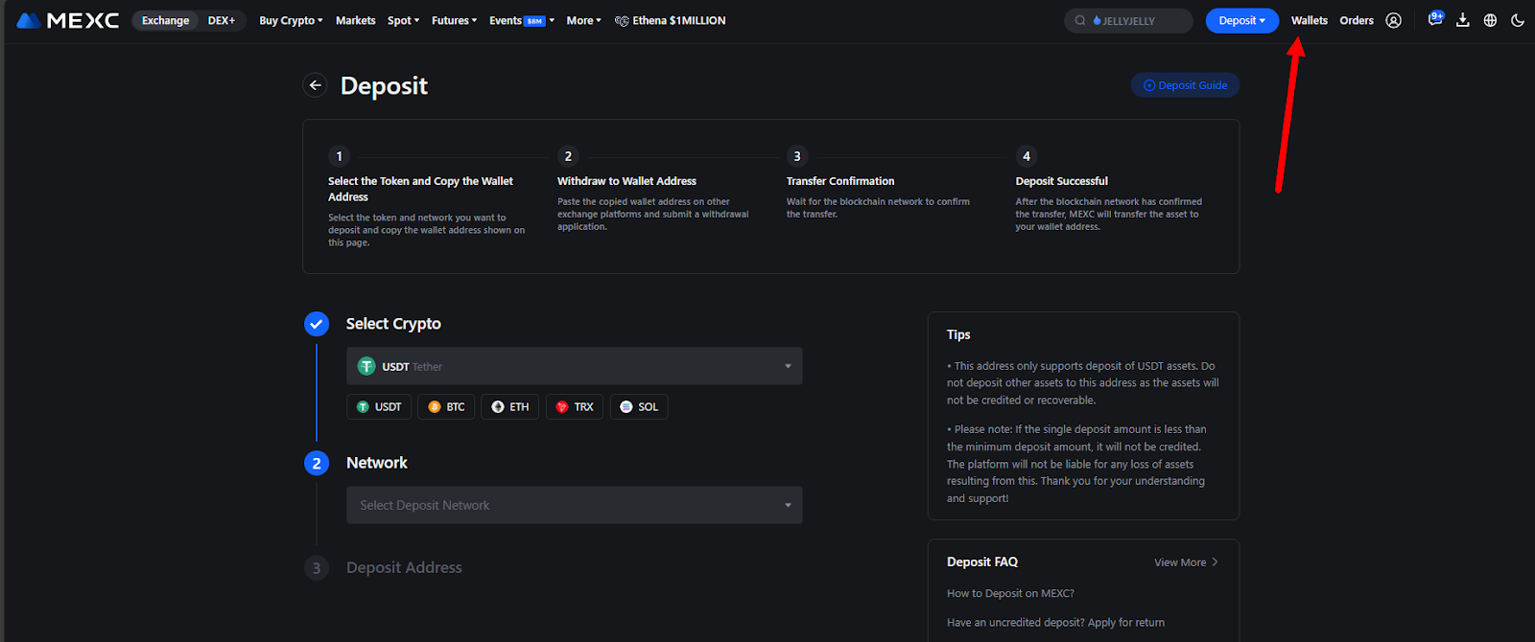Expand the Events menu
The width and height of the screenshot is (1535, 642).
click(522, 20)
